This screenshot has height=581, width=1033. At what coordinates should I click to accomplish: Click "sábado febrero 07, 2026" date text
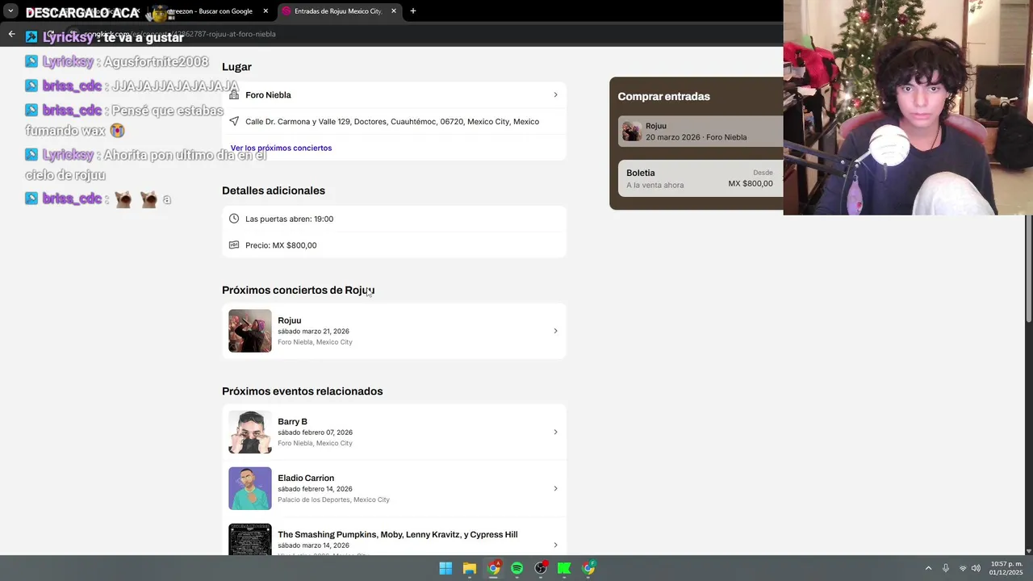click(x=315, y=433)
